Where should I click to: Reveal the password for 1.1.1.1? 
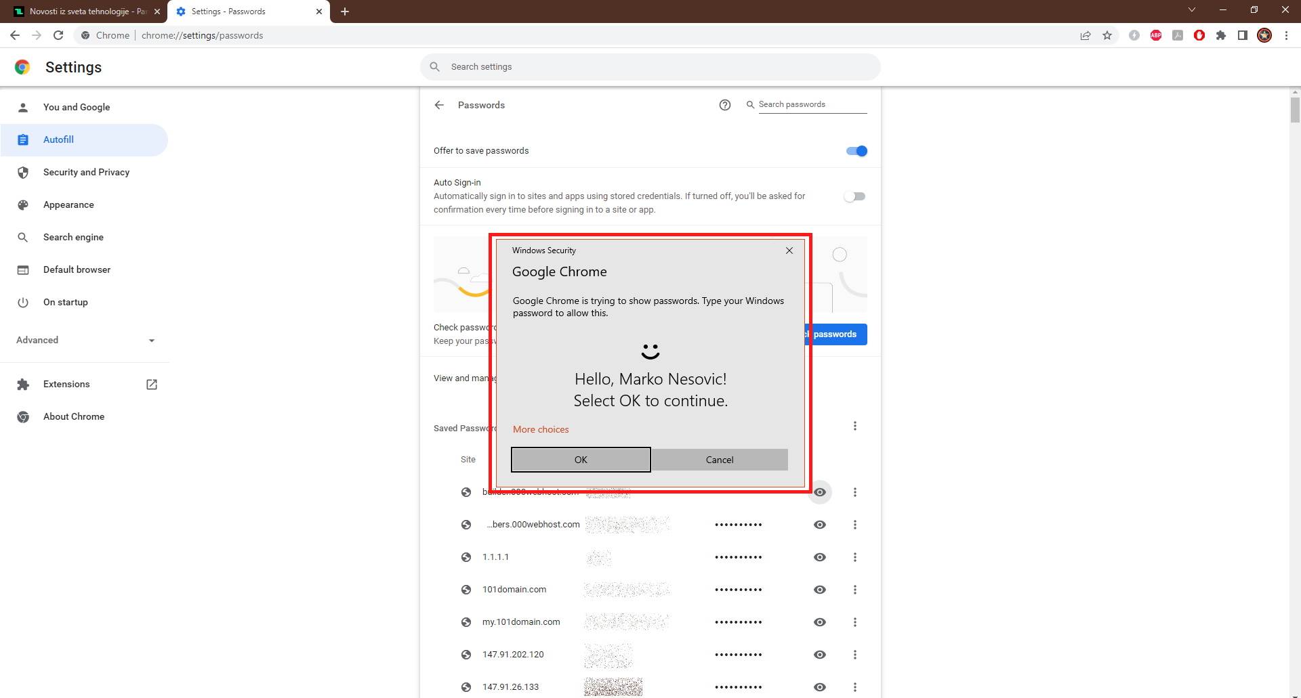pyautogui.click(x=819, y=557)
